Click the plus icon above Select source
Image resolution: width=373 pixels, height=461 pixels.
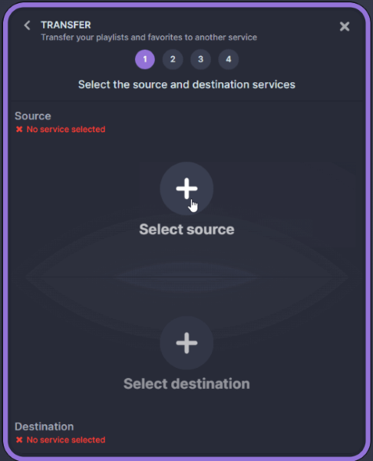pyautogui.click(x=186, y=188)
